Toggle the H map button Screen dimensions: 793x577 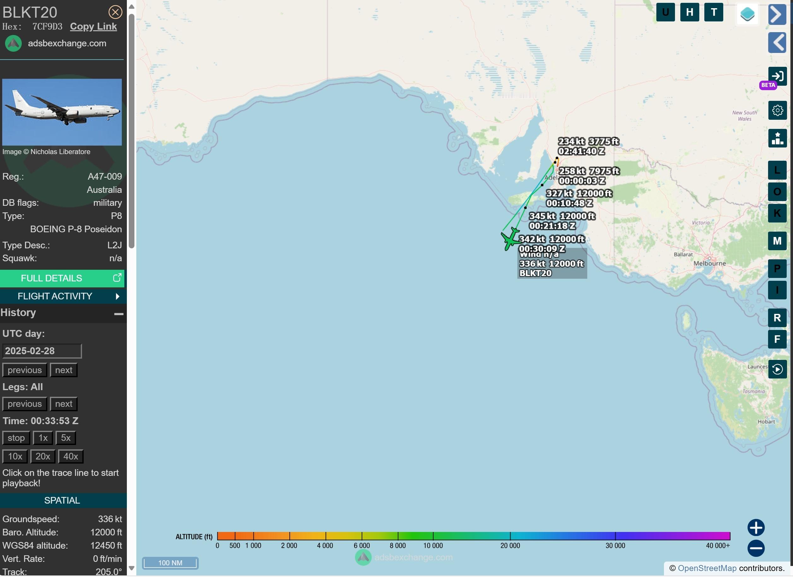(x=689, y=12)
